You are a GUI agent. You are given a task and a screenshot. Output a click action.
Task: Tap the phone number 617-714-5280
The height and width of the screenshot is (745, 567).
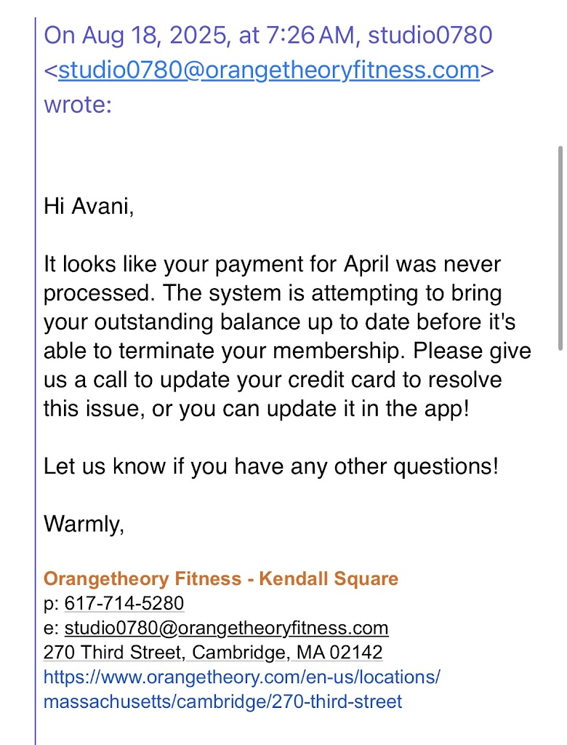pos(124,603)
